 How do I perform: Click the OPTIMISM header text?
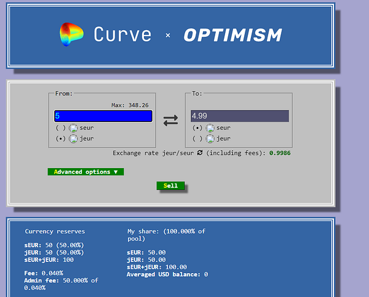tap(232, 35)
